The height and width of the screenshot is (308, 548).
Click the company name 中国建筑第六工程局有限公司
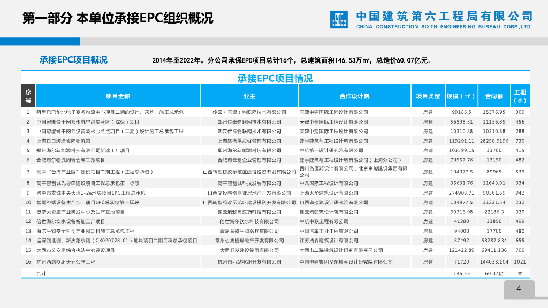coord(444,16)
